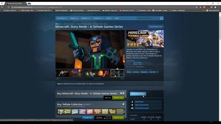Expand the Games dropdown menu

[x=74, y=18]
